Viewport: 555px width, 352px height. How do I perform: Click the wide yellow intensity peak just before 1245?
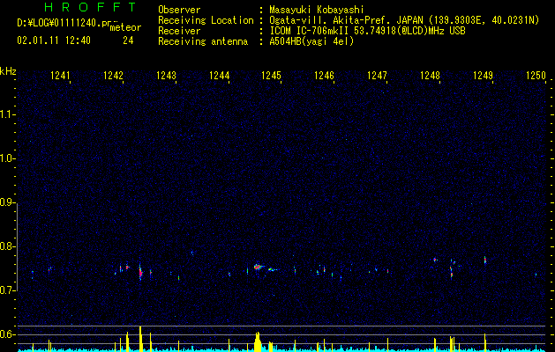(258, 341)
